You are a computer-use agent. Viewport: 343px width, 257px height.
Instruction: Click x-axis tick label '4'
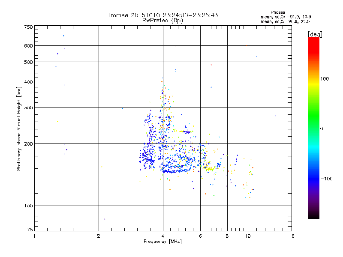pos(163,236)
